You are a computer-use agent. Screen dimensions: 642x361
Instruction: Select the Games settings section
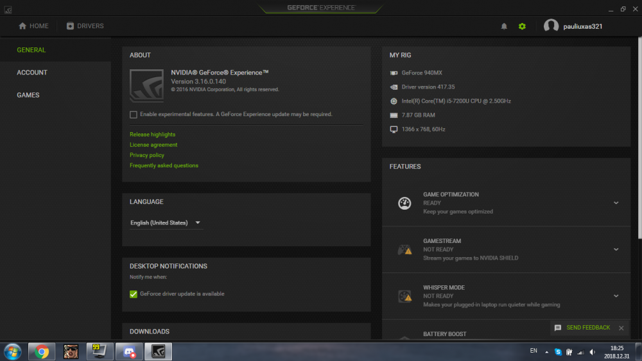coord(28,95)
